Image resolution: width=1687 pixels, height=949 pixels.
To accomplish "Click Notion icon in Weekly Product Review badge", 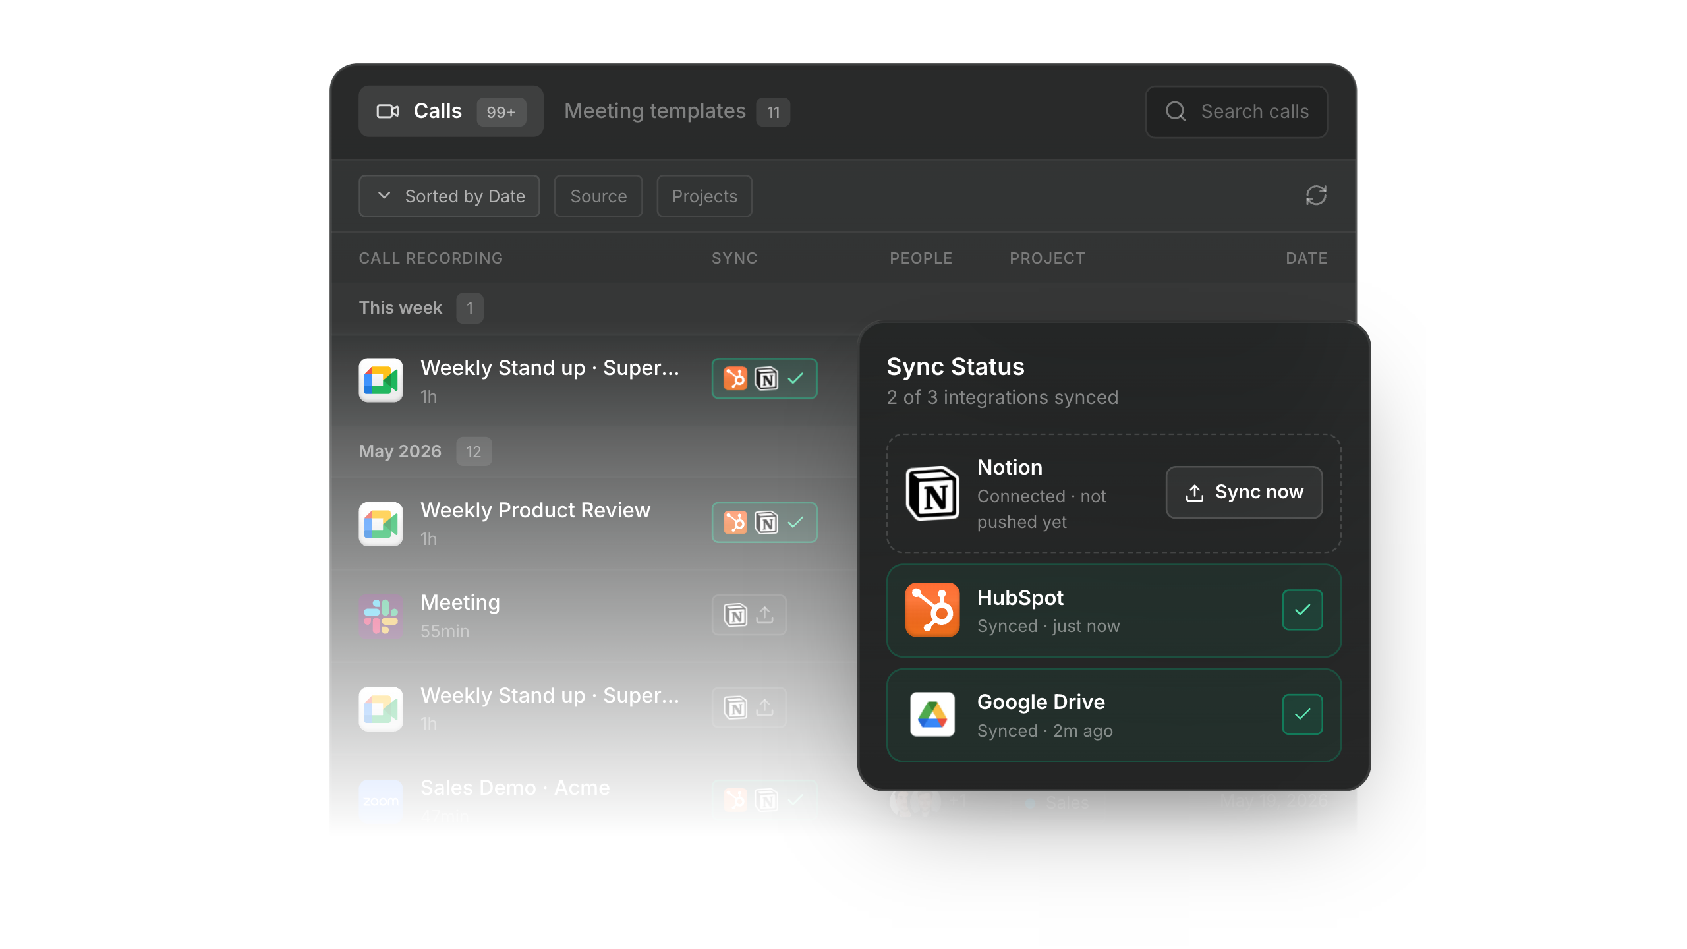I will click(x=766, y=523).
